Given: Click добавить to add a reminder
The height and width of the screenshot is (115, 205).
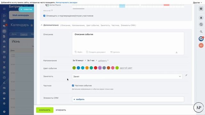Looking at the screenshot, I should 102,61.
